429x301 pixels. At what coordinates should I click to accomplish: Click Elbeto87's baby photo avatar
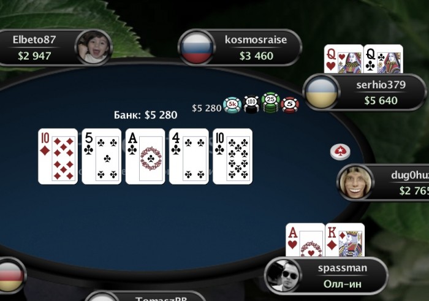[x=93, y=47]
